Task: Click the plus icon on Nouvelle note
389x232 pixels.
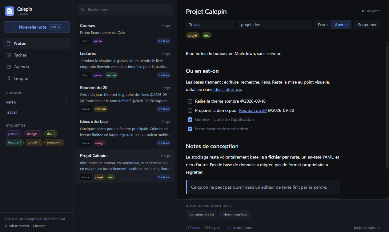Action: point(14,27)
